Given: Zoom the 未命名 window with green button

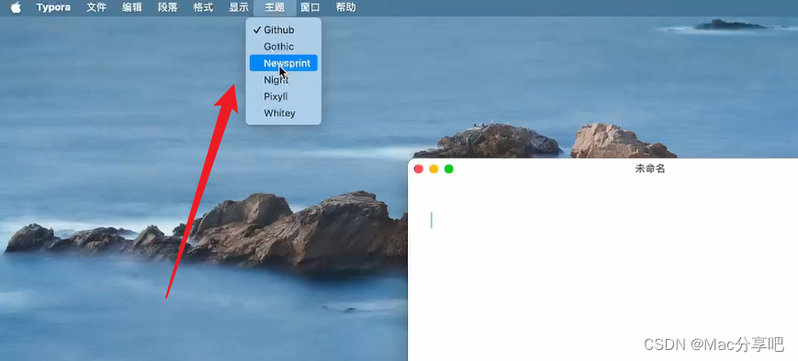Looking at the screenshot, I should 449,169.
